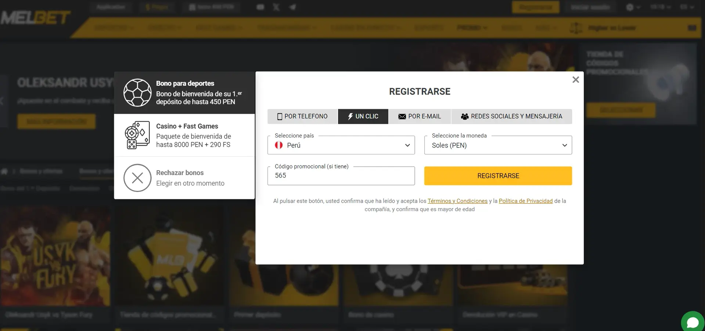Image resolution: width=705 pixels, height=331 pixels.
Task: Click the YouTube icon in header
Action: (x=260, y=7)
